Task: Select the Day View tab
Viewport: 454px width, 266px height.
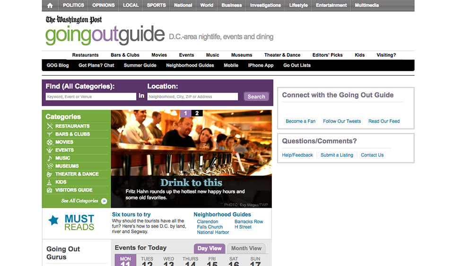Action: pos(209,248)
